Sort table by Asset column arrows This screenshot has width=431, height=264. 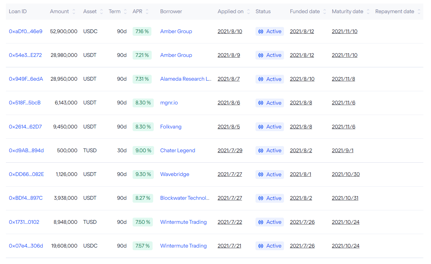[x=101, y=11]
